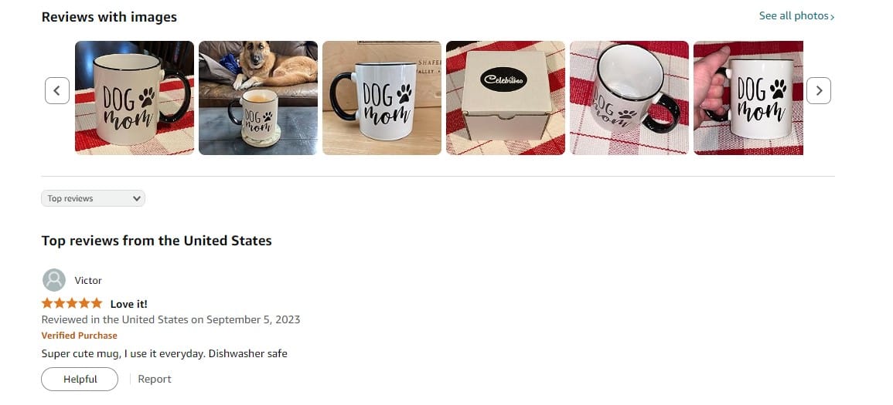The height and width of the screenshot is (405, 893).
Task: Advance the image carousel with right arrow
Action: coord(819,91)
